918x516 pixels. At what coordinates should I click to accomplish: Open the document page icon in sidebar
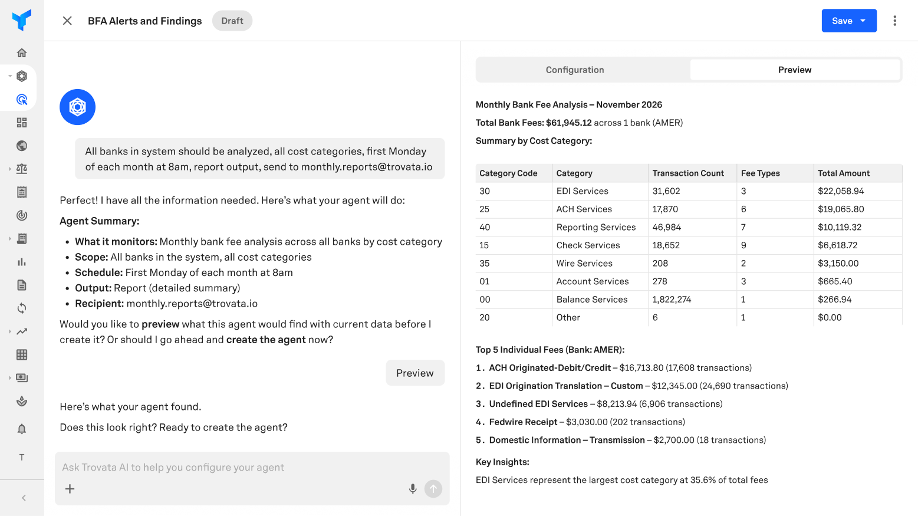(22, 285)
